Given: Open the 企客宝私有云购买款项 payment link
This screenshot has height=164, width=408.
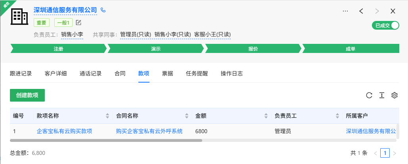Looking at the screenshot, I should [64, 131].
